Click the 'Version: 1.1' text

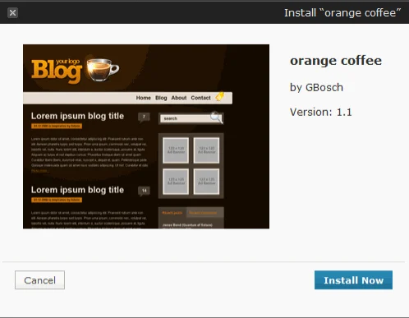[x=320, y=112]
